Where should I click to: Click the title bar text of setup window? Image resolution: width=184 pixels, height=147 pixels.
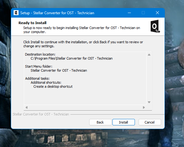57,13
